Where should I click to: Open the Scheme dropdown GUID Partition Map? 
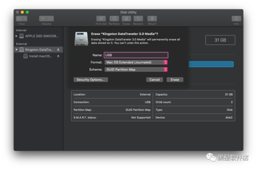[x=136, y=69]
